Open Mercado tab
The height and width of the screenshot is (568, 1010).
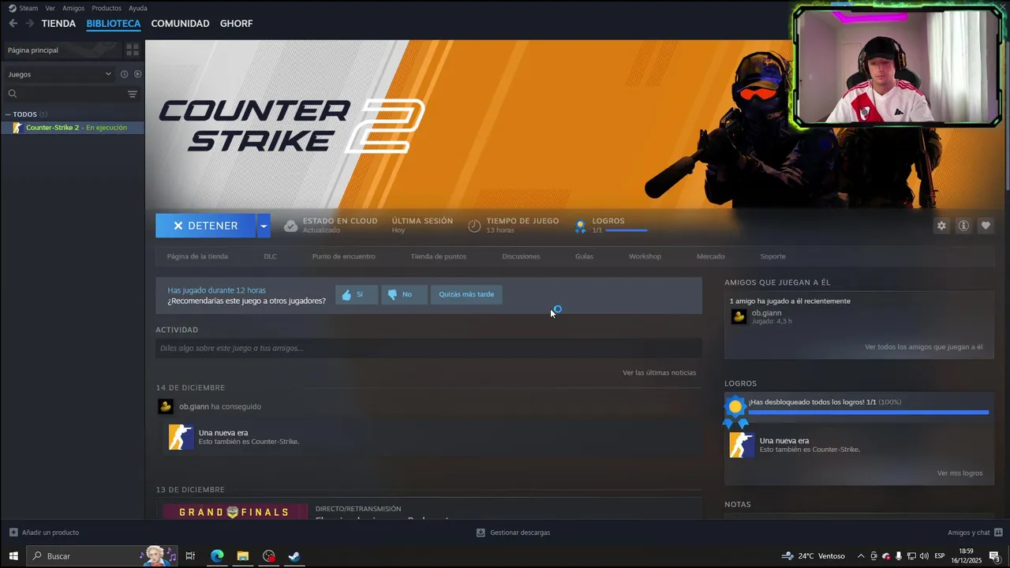pos(710,256)
